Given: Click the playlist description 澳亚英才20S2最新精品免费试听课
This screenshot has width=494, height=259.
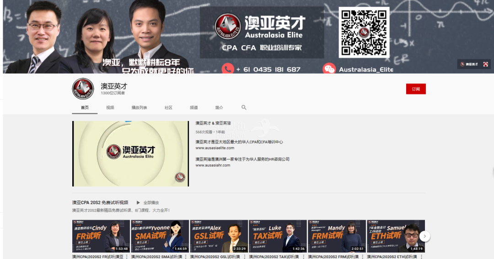Looking at the screenshot, I should click(121, 210).
